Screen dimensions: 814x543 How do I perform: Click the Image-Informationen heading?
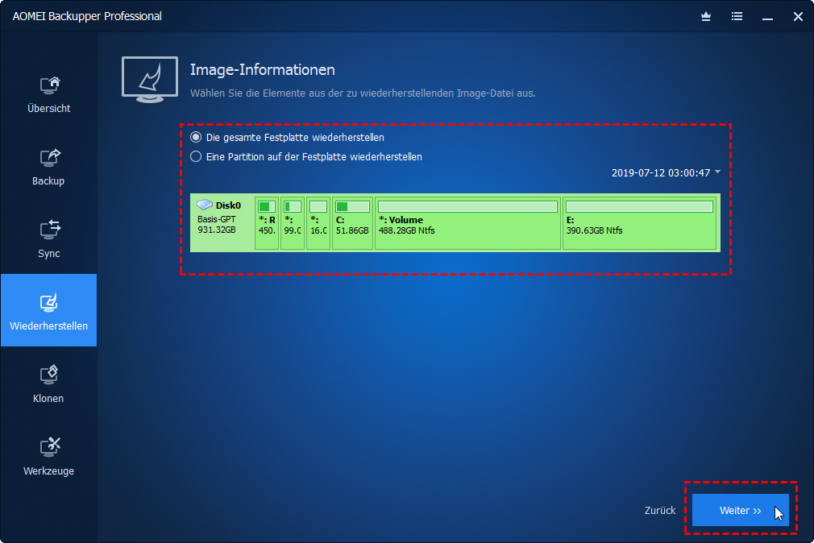tap(263, 70)
